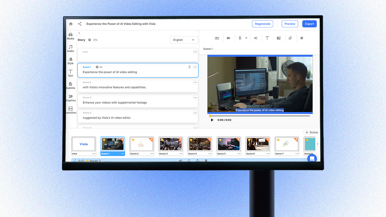Open the Style panel in sidebar
Image resolution: width=386 pixels, height=217 pixels.
71,61
